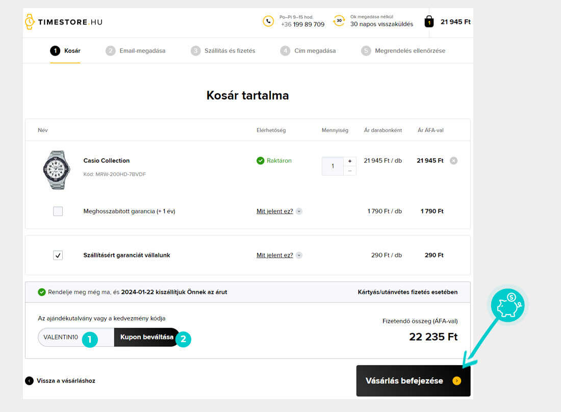Viewport: 561px width, 412px height.
Task: Click the back arrow icon beside Vissza a vásárláshoz
Action: pyautogui.click(x=30, y=381)
